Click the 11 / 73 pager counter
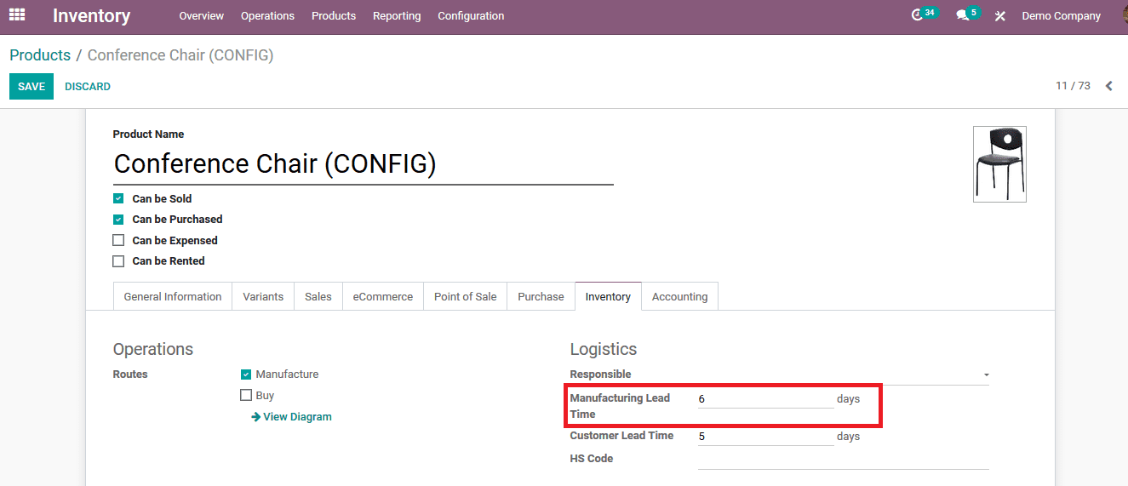Image resolution: width=1128 pixels, height=486 pixels. pyautogui.click(x=1073, y=86)
